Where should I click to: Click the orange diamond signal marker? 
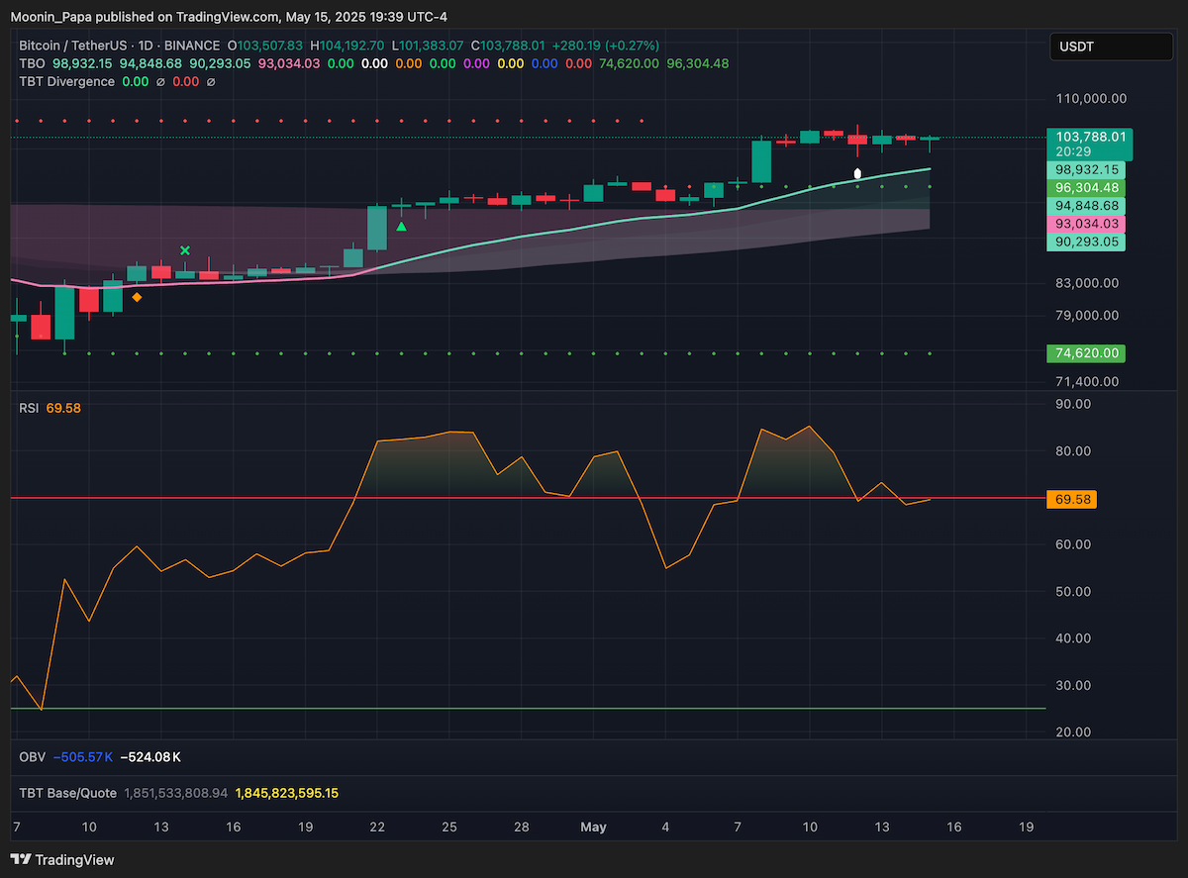coord(137,297)
